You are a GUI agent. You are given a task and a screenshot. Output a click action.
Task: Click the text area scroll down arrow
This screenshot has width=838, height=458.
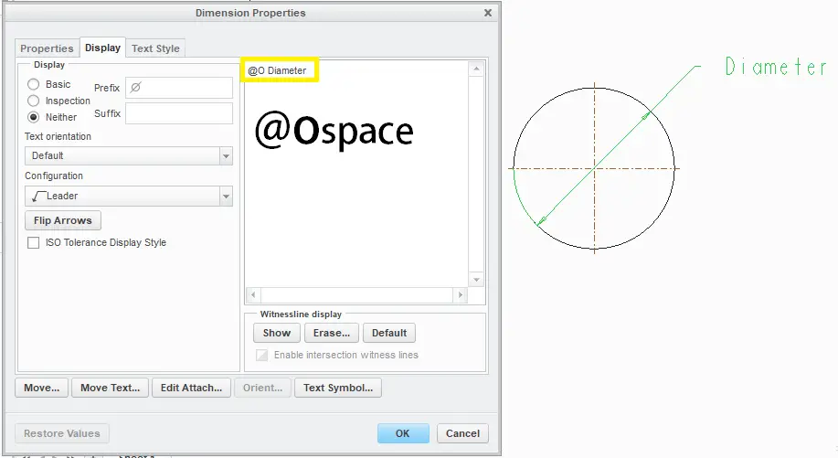tap(476, 280)
